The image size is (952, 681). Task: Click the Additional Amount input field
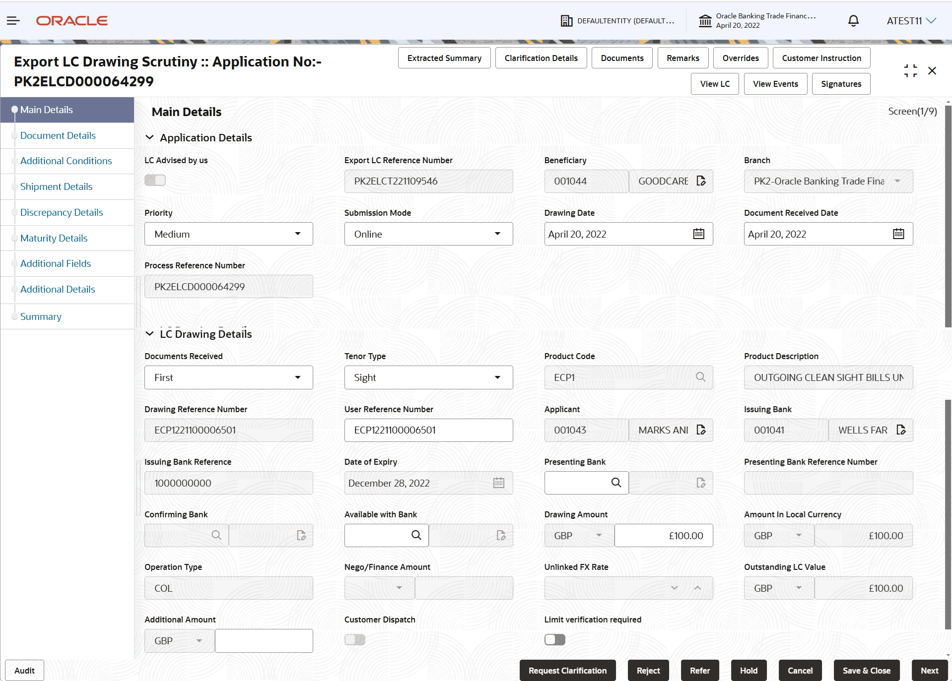click(264, 640)
